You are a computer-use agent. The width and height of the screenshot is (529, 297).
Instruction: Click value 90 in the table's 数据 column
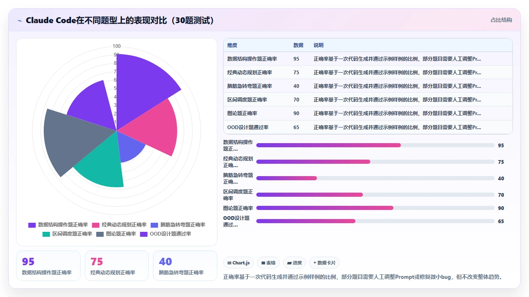[x=296, y=113]
